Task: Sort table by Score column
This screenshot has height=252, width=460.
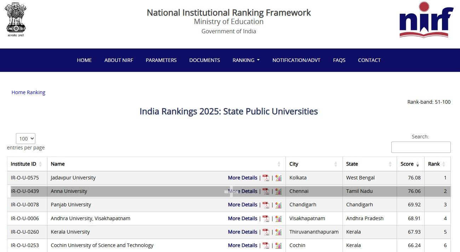Action: (410, 164)
